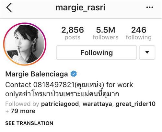Open the profile picture story ring
The image size is (162, 132).
click(x=25, y=44)
